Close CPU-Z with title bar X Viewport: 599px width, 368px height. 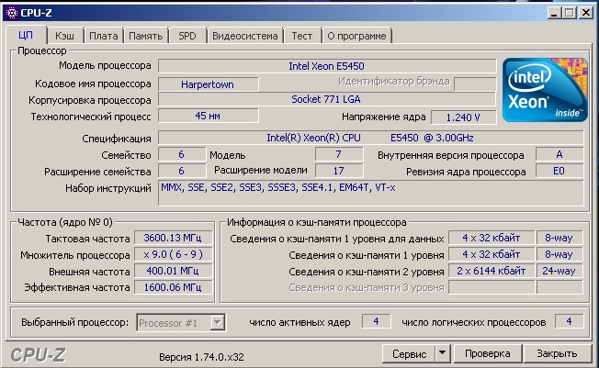[x=585, y=13]
